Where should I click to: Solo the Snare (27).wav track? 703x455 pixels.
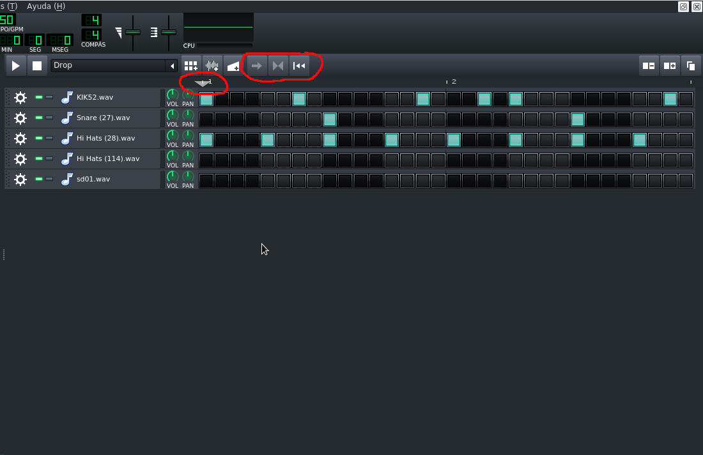click(x=49, y=118)
